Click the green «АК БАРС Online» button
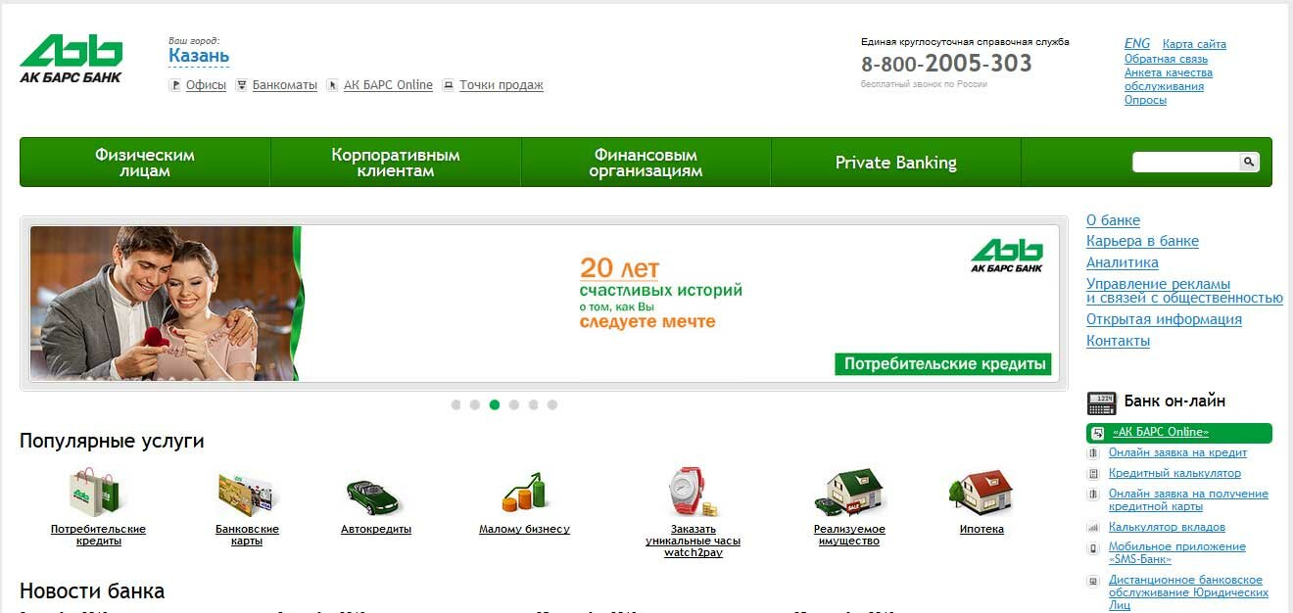Viewport: 1293px width, 613px height. 1179,433
